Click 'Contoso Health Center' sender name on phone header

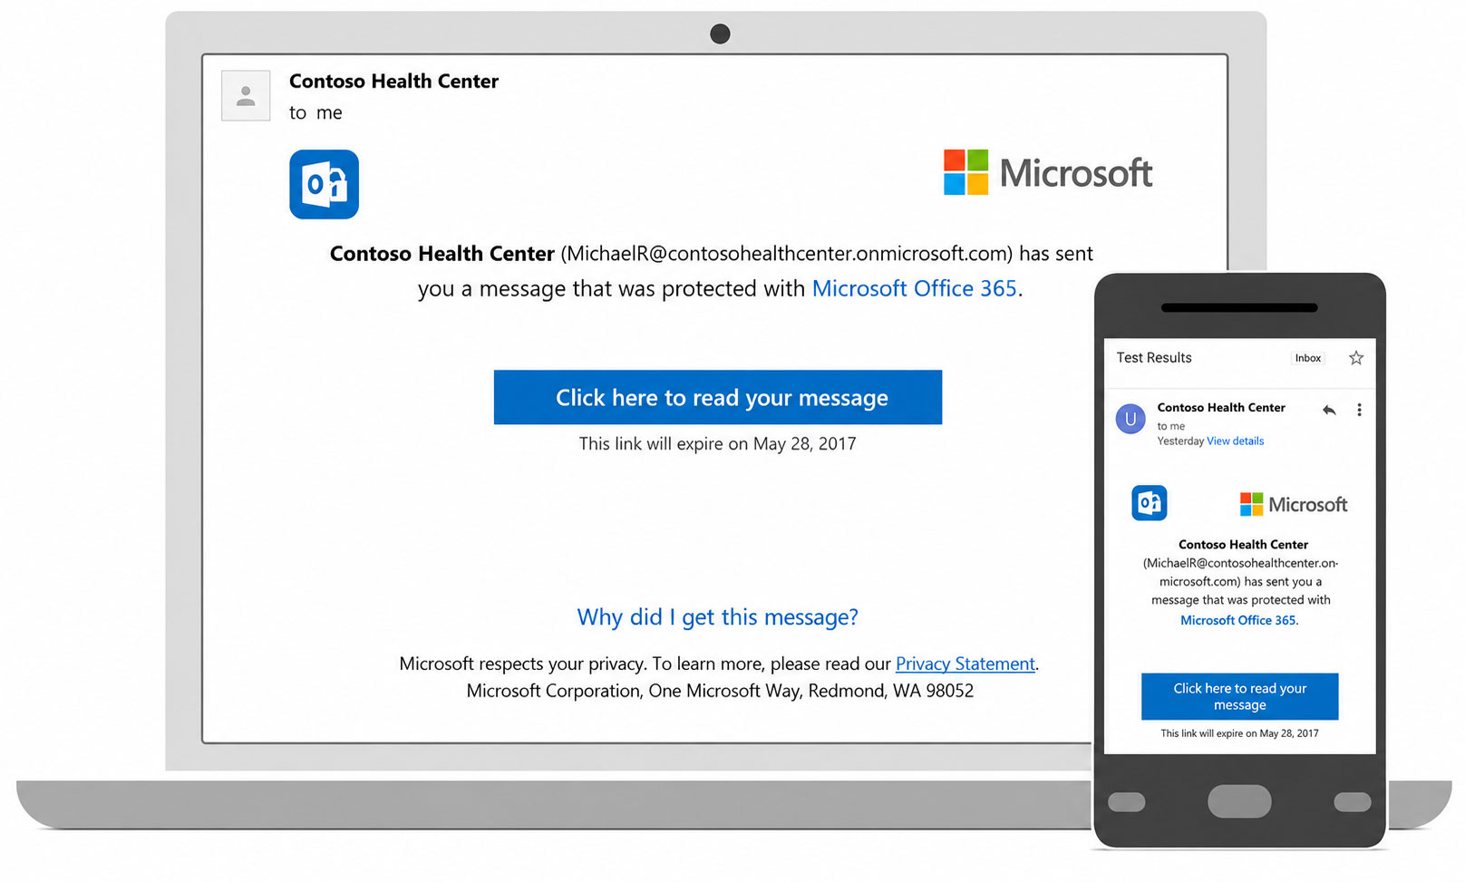click(x=1221, y=408)
